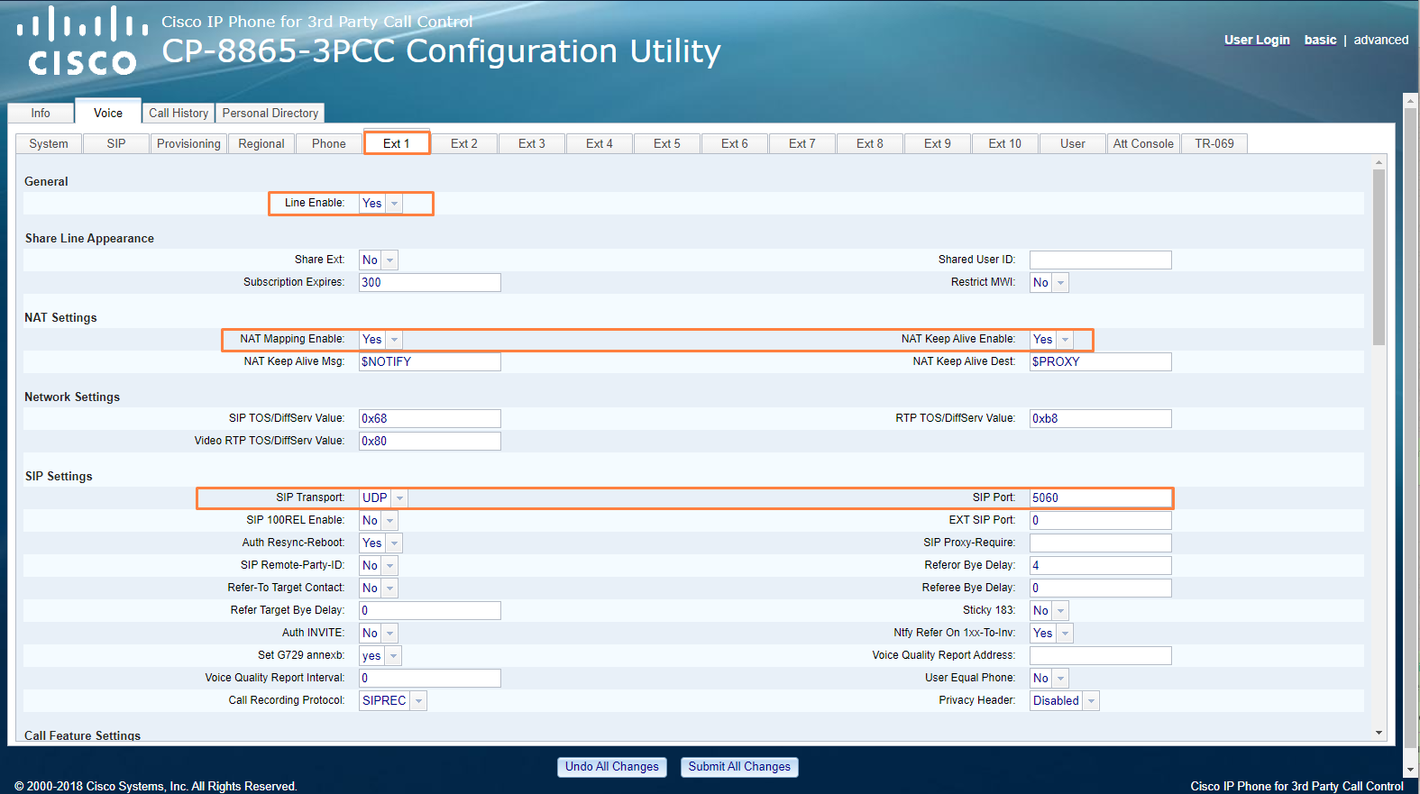The height and width of the screenshot is (794, 1420).
Task: Click the inner settings panel scrollbar
Action: click(x=1379, y=257)
